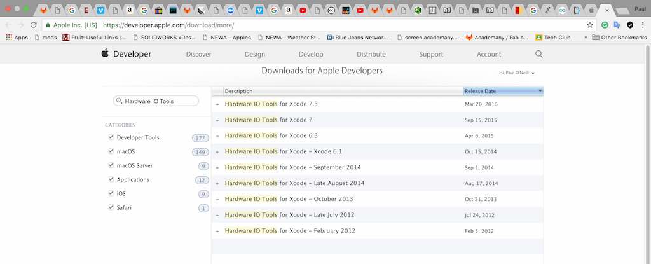Click the green padlock site info icon
This screenshot has height=264, width=651.
tap(48, 25)
